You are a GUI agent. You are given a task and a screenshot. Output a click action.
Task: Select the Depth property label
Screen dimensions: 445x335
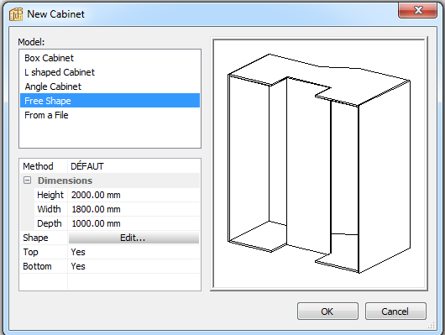tap(50, 223)
